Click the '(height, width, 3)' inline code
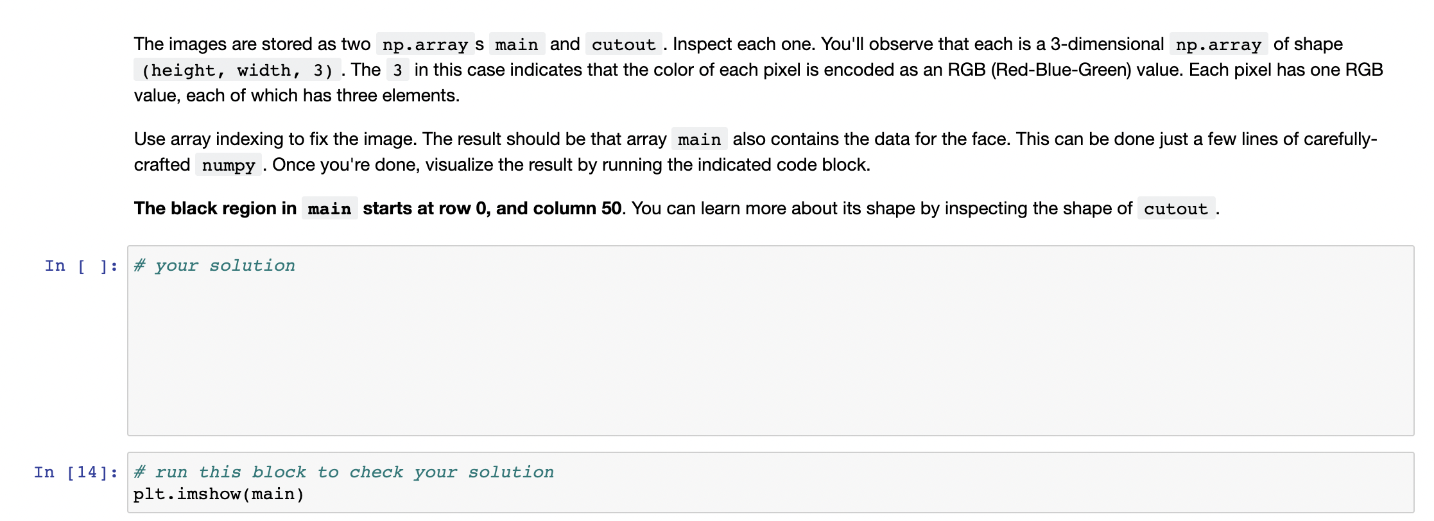This screenshot has height=521, width=1434. pyautogui.click(x=237, y=70)
